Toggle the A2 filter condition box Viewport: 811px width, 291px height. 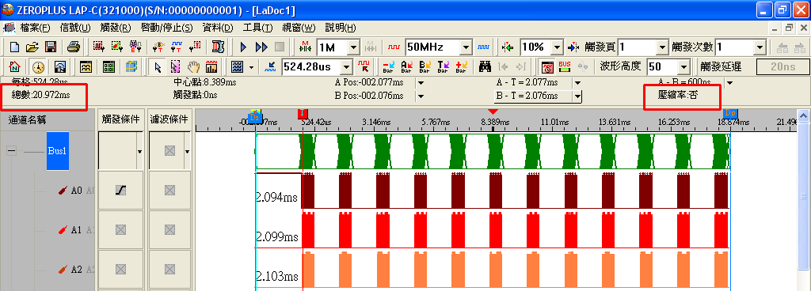click(x=169, y=269)
